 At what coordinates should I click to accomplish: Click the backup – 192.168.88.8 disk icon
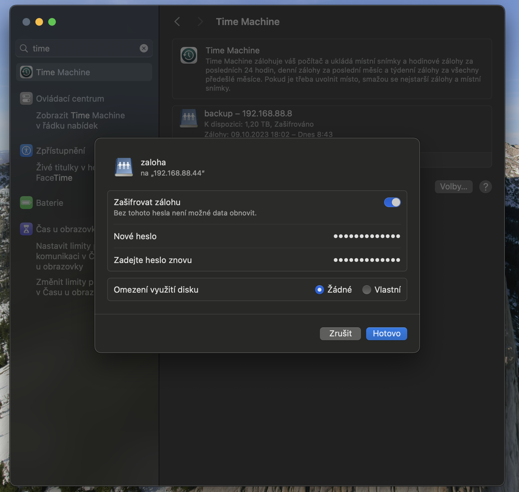(x=189, y=118)
